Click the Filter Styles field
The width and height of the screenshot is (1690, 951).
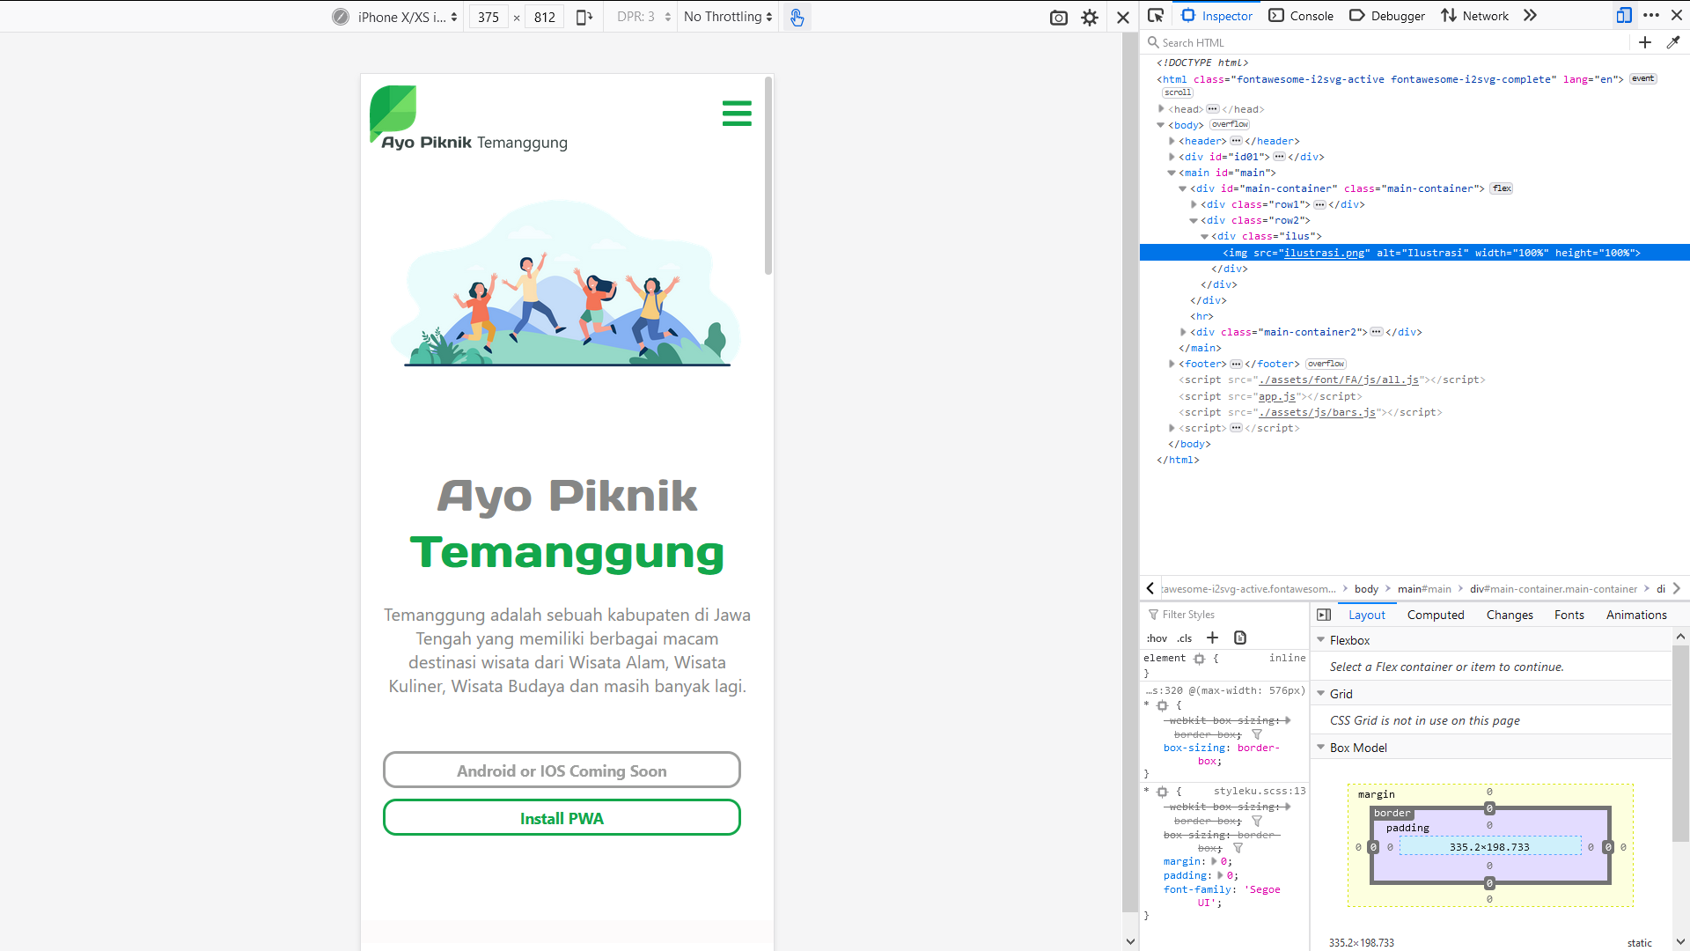(x=1223, y=615)
